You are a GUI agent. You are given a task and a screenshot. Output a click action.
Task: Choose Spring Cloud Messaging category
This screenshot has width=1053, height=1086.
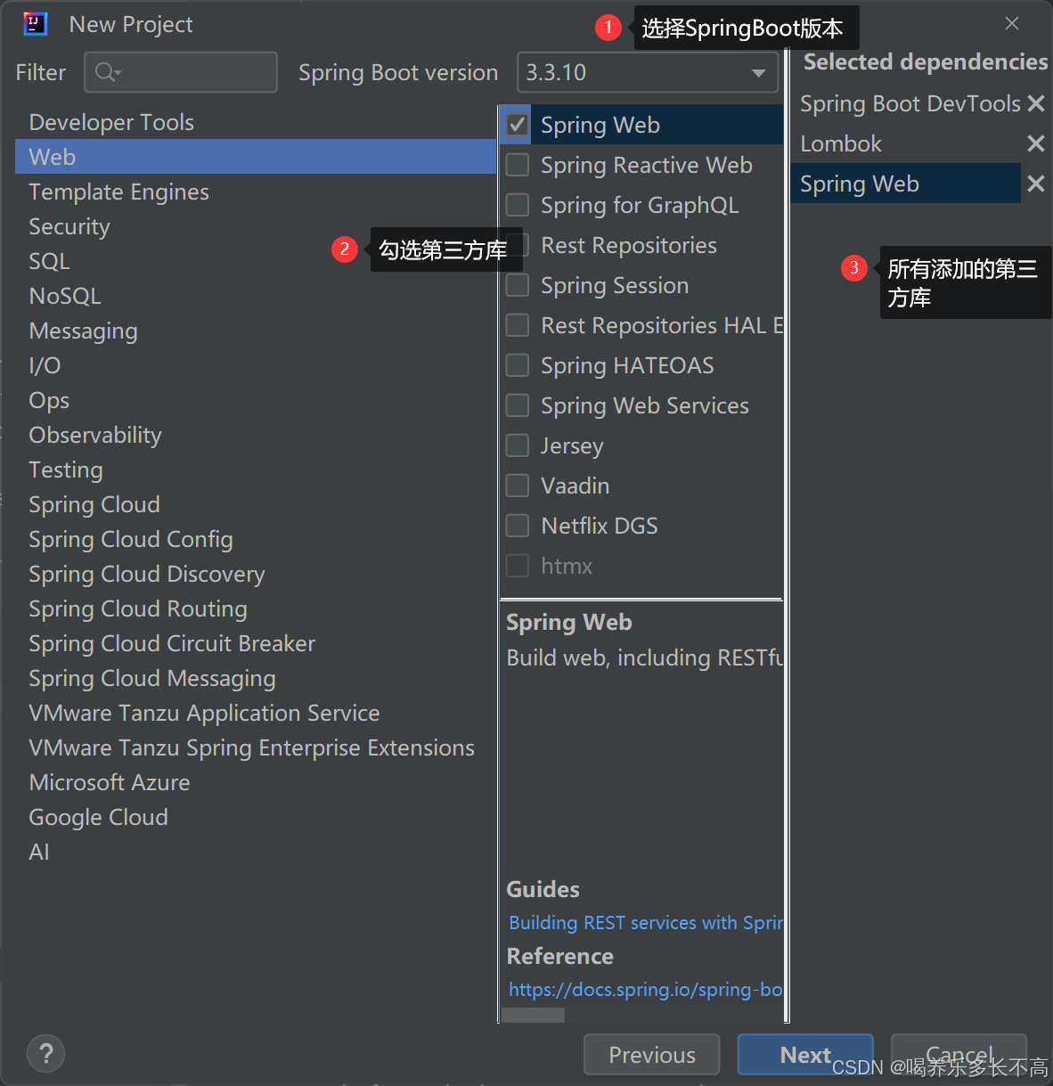[256, 678]
